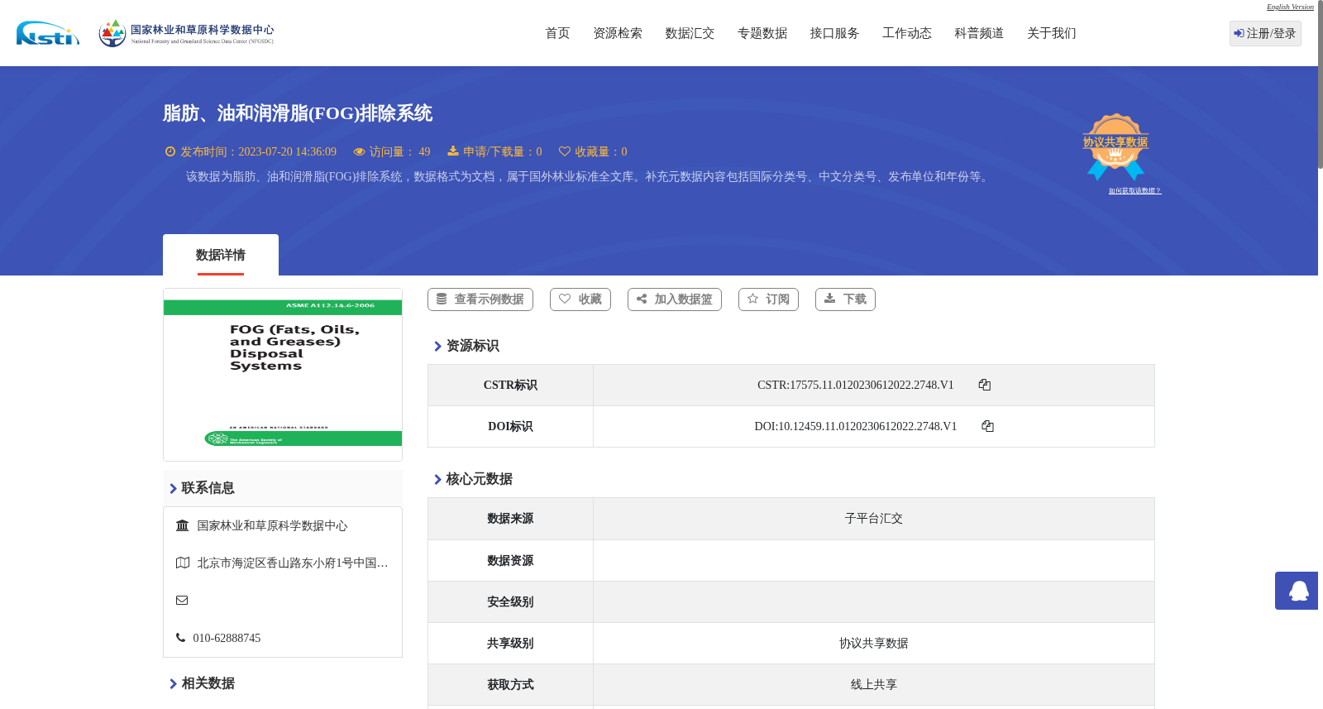1323x709 pixels.
Task: Select the CSTR:17575.11.0120230612022.2748.V1 text
Action: pyautogui.click(x=856, y=385)
